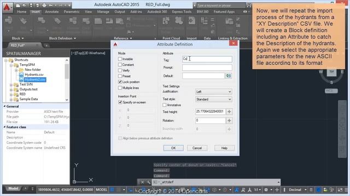350x196 pixels.
Task: Click the AutoCAD application menu logo
Action: [x=7, y=7]
